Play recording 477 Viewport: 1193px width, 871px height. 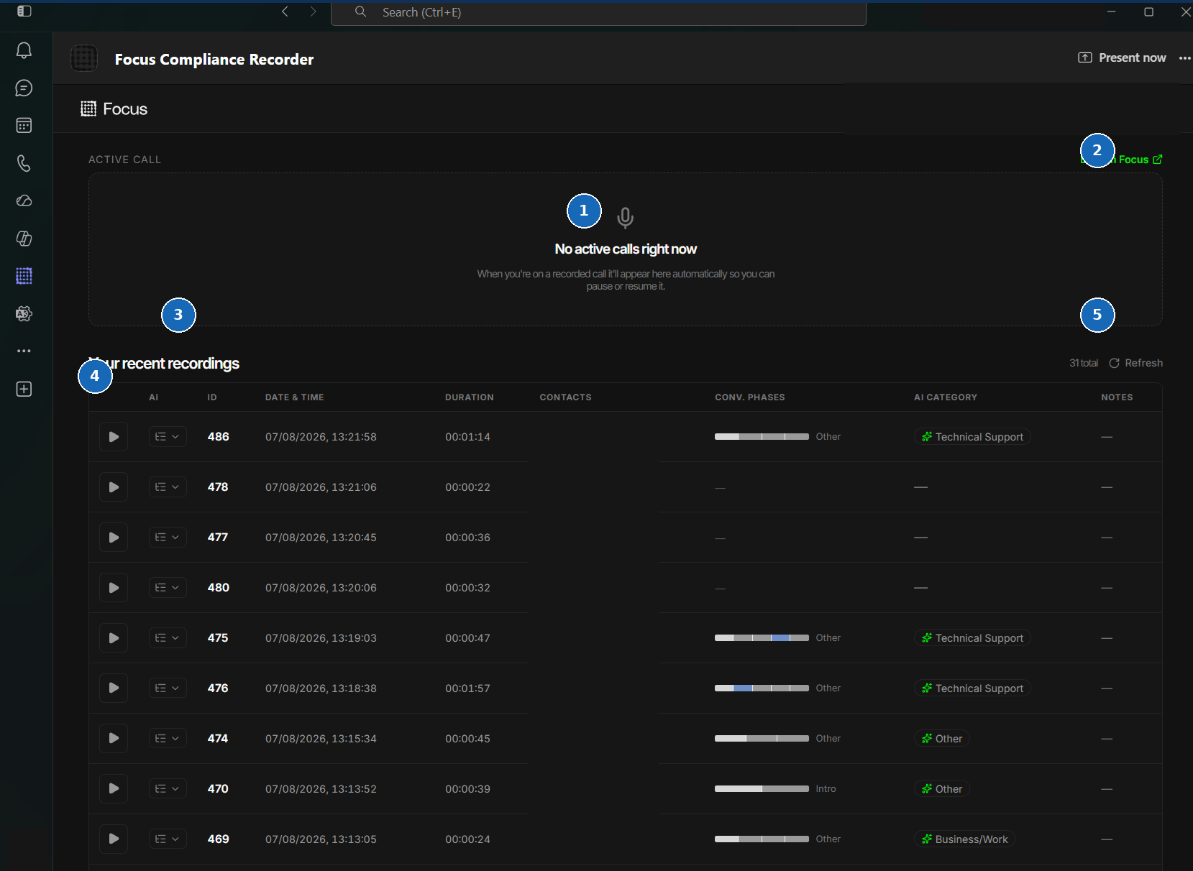114,538
